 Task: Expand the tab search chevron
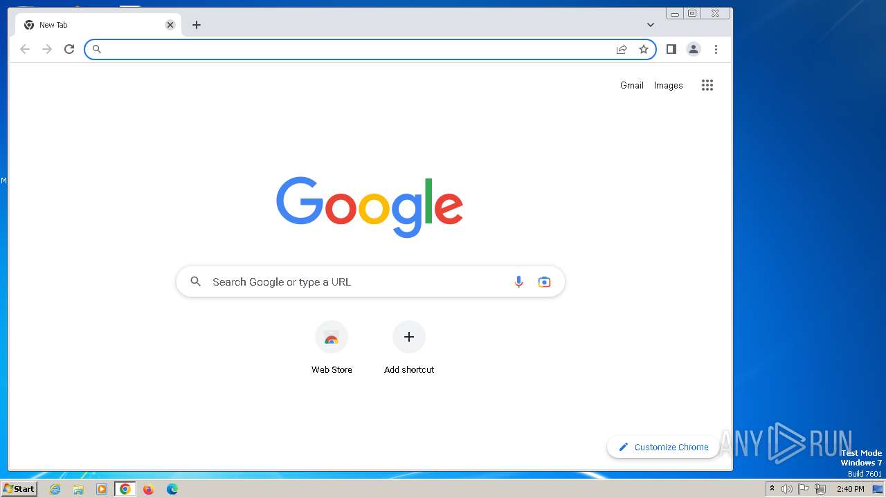pos(651,25)
